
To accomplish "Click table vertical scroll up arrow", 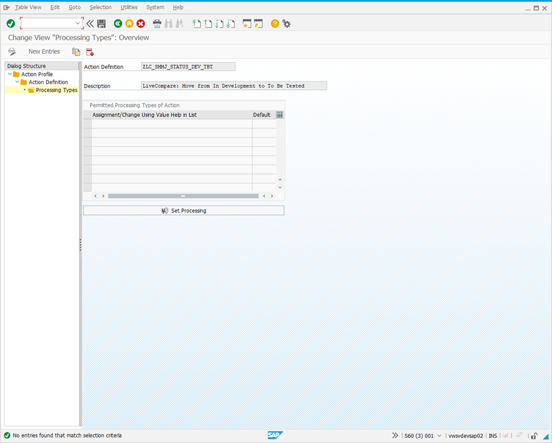I will coord(280,179).
